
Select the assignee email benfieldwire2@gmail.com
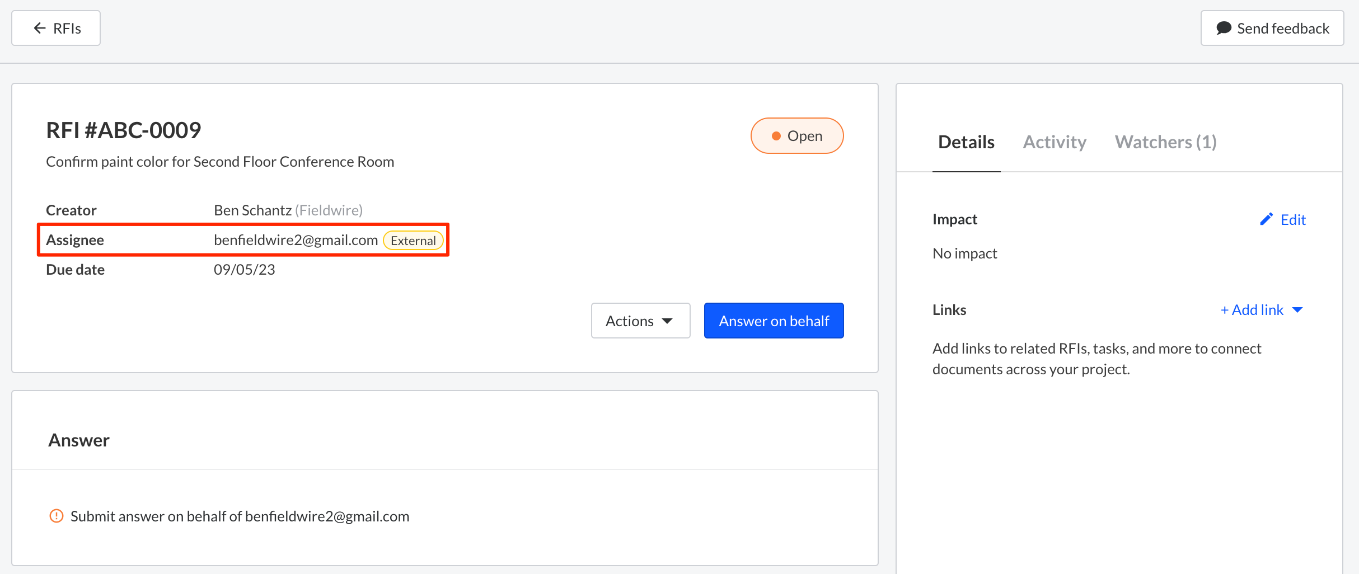[296, 240]
